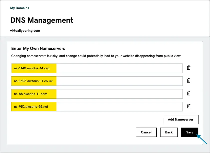The image size is (210, 153).
Task: Save the custom nameservers
Action: tap(190, 132)
